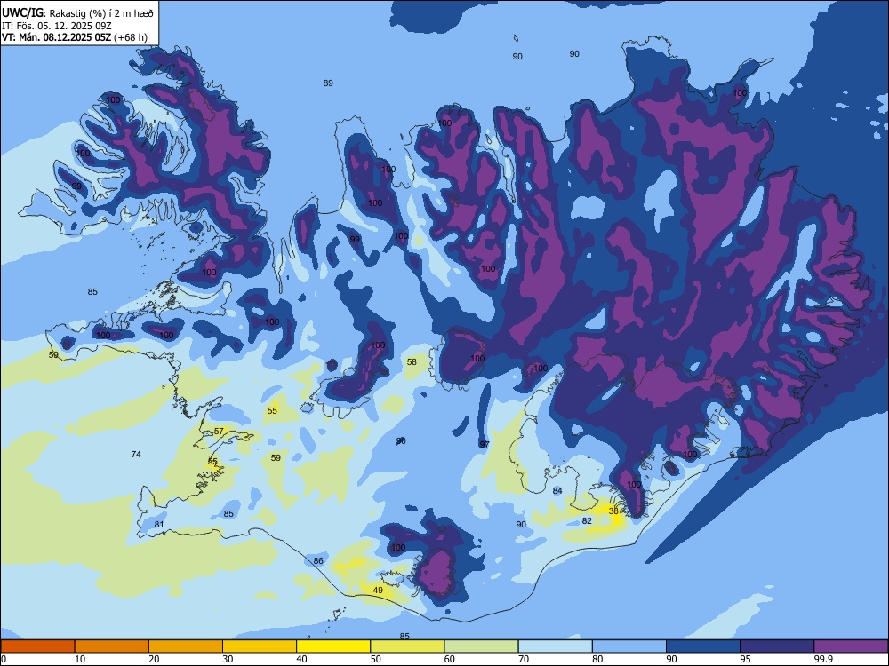Image resolution: width=889 pixels, height=666 pixels.
Task: Click the amber 30–40 legend swatch
Action: (260, 646)
